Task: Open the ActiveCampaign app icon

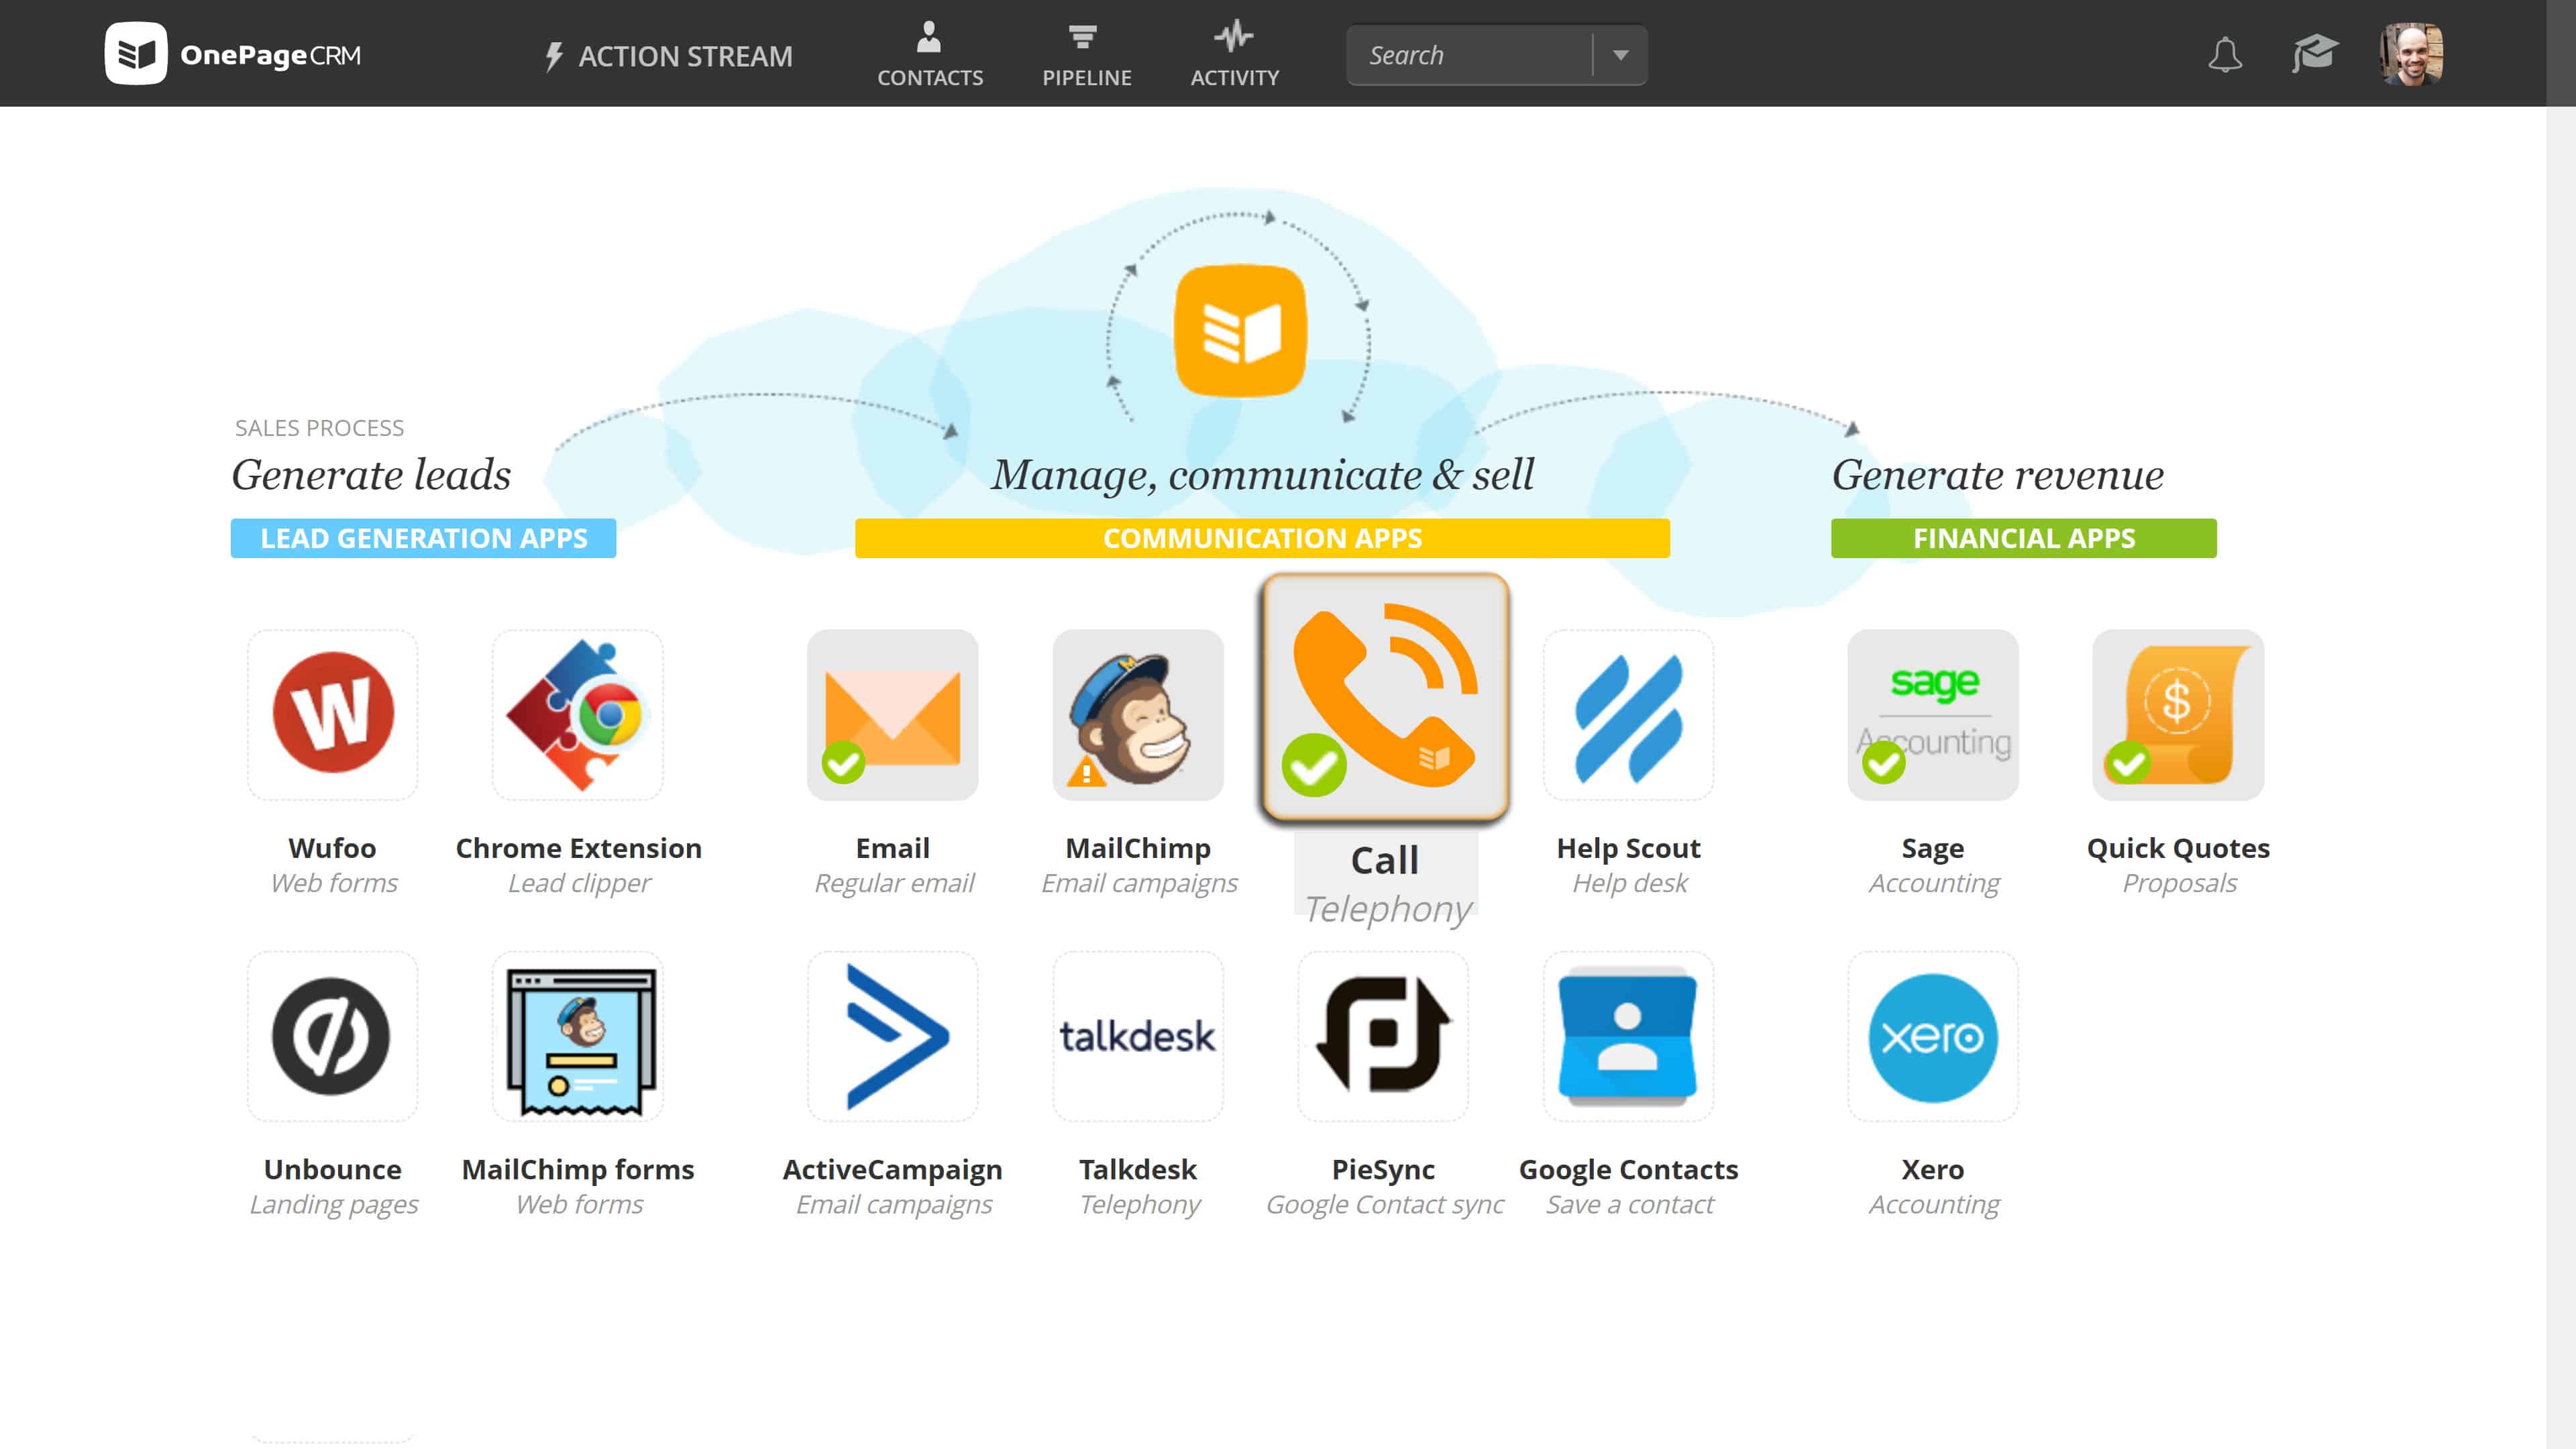Action: pyautogui.click(x=892, y=1036)
